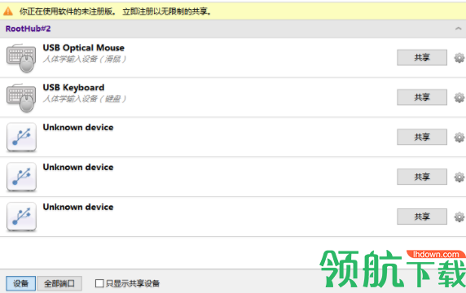Collapse the RootHub#2 group chevron
Viewport: 466px width, 293px height.
(x=458, y=28)
